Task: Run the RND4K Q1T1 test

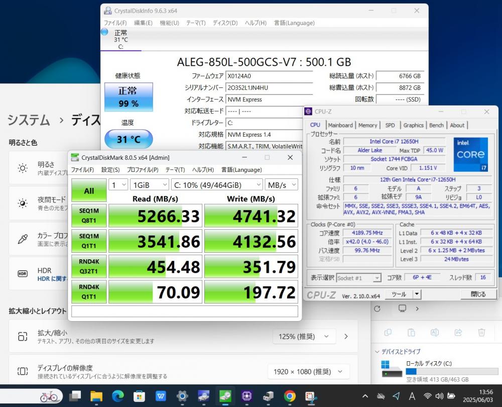Action: tap(89, 291)
